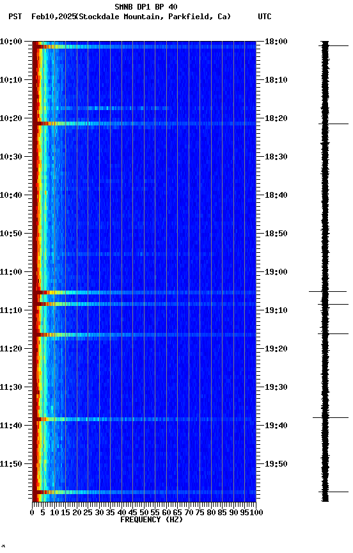Click the '10:40' PST time label
The image size is (353, 553).
11,195
